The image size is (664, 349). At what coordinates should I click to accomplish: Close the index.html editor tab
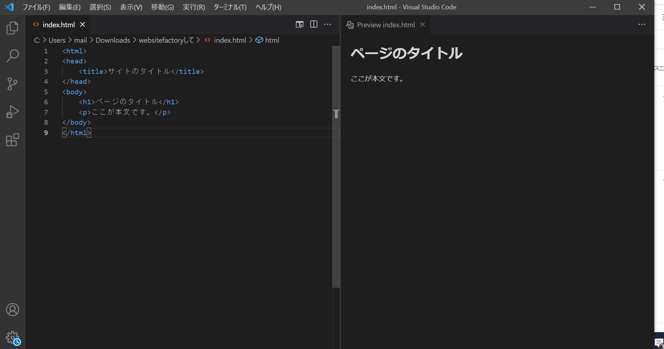pos(83,24)
